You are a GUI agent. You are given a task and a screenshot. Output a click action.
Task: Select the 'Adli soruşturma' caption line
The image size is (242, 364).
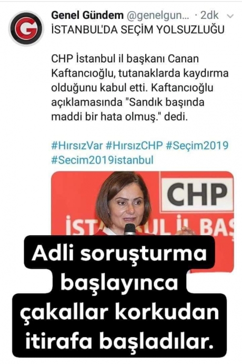tap(119, 253)
